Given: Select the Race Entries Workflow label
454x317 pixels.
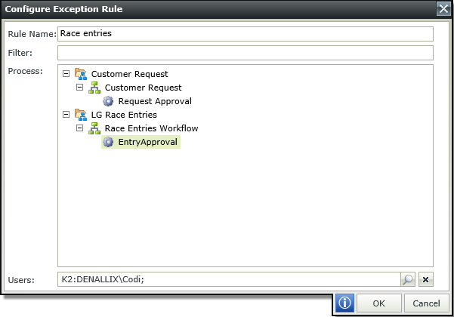Looking at the screenshot, I should (151, 128).
